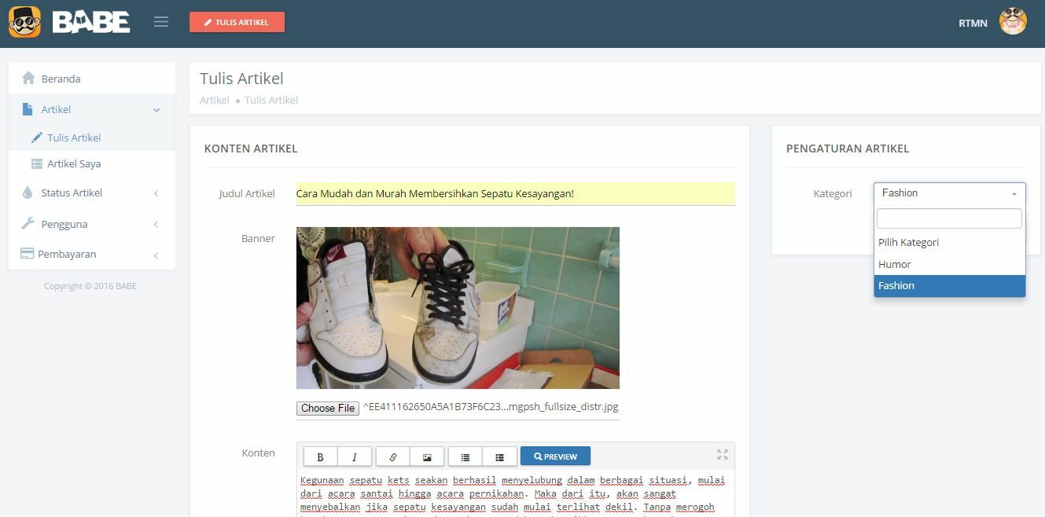Click the Artikel document icon
1045x517 pixels.
(x=28, y=109)
